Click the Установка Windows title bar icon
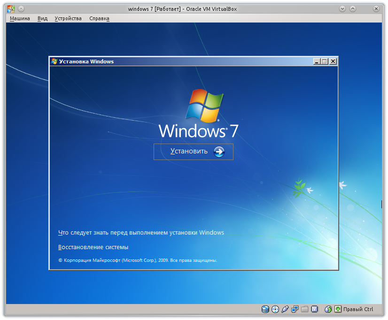This screenshot has height=320, width=388. [53, 61]
